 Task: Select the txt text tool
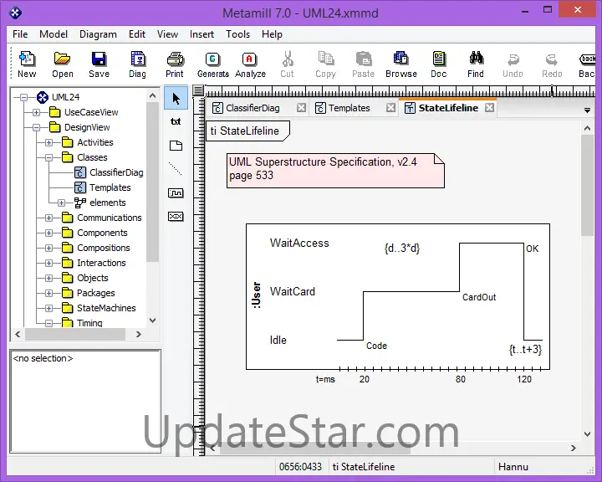tap(176, 121)
